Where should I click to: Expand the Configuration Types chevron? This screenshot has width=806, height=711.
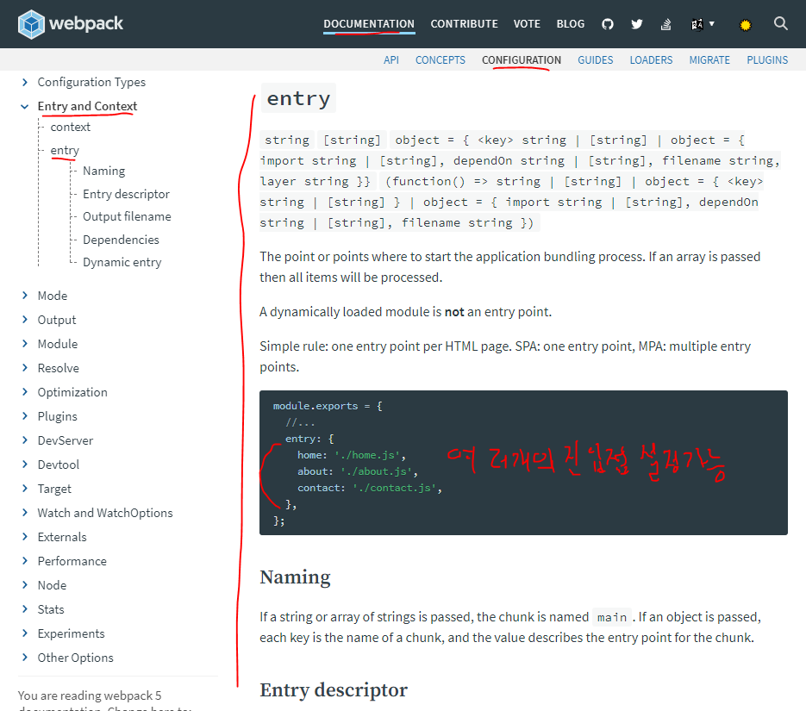tap(25, 82)
